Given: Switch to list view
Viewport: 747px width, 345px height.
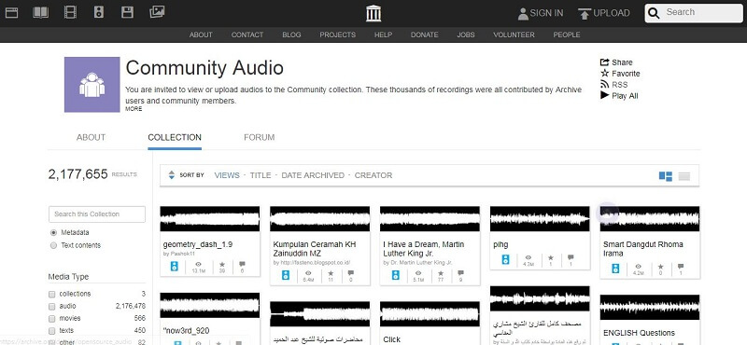Looking at the screenshot, I should tap(684, 176).
